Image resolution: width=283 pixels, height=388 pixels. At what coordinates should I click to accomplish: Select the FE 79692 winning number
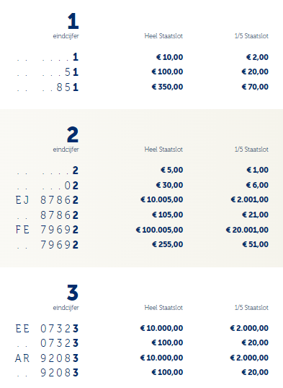pos(47,230)
